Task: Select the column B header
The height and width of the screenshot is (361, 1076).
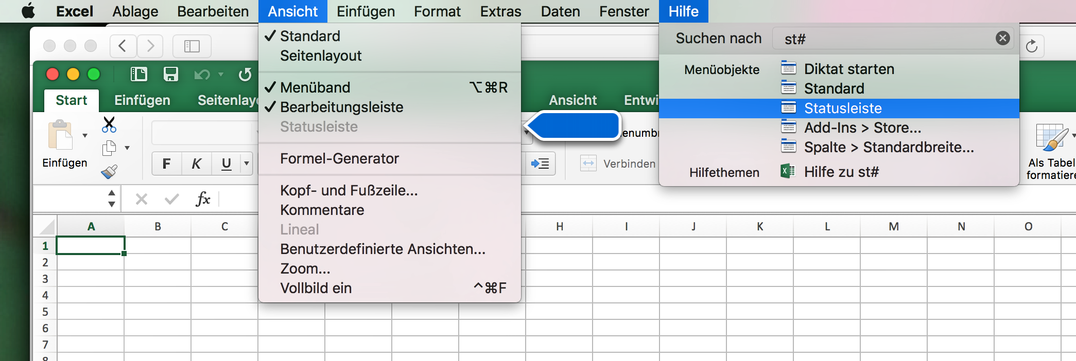Action: 158,227
